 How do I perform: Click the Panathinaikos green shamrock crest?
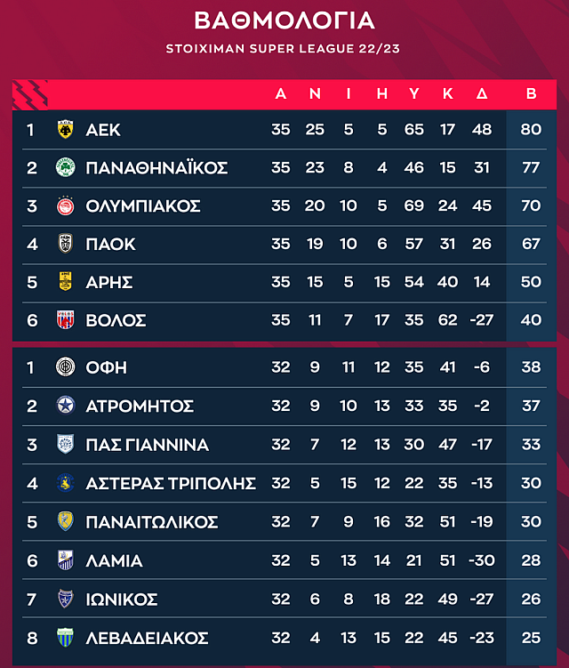coord(65,168)
